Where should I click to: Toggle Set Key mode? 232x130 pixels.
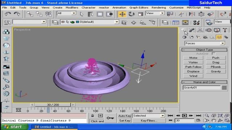click(x=125, y=121)
